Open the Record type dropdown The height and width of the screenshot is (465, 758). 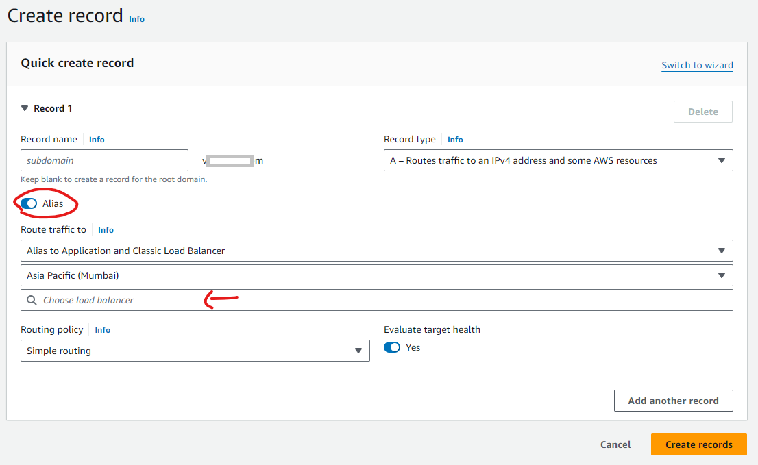pyautogui.click(x=558, y=160)
